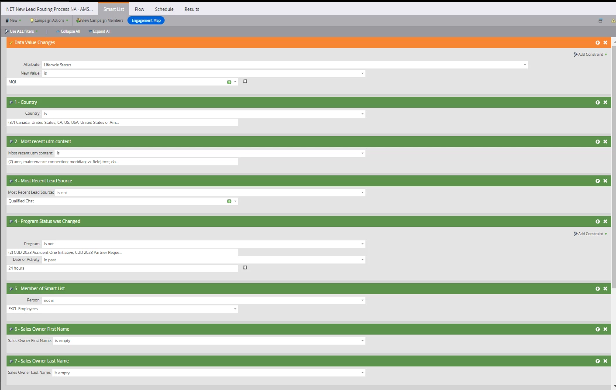Screen dimensions: 616x390
Task: Open the Engagement Map
Action: pos(146,21)
